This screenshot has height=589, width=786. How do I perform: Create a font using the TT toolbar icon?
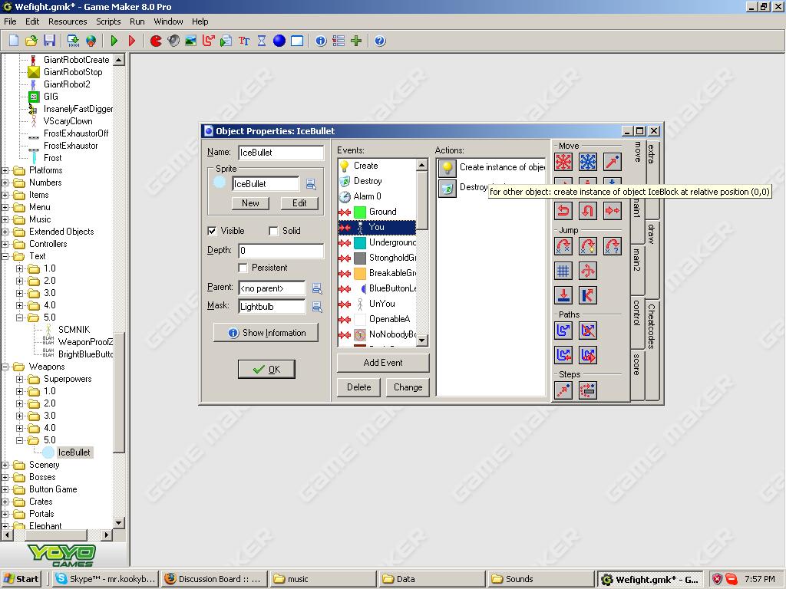coord(244,41)
